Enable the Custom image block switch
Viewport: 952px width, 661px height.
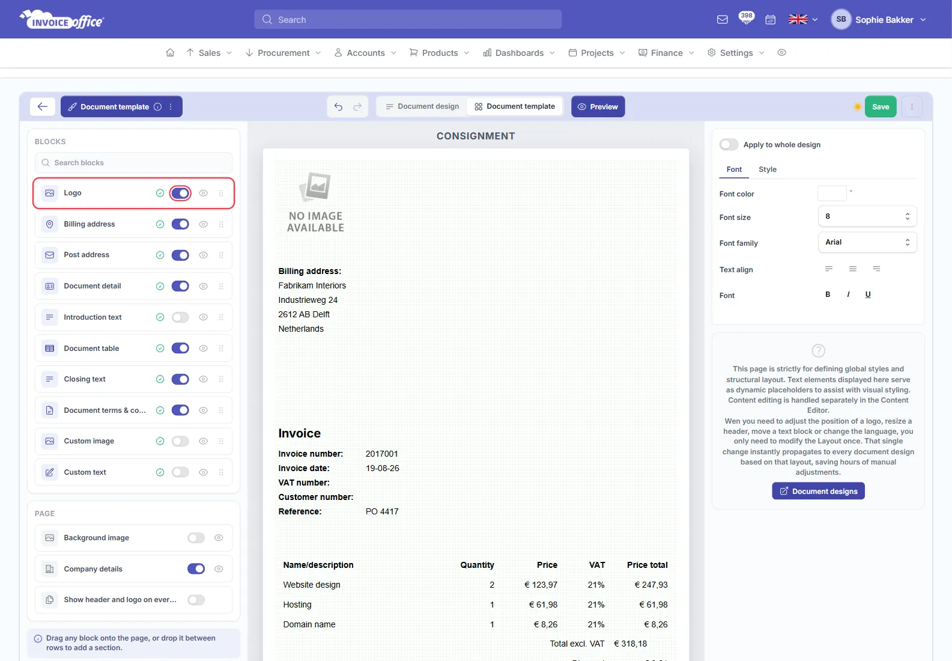(x=180, y=441)
